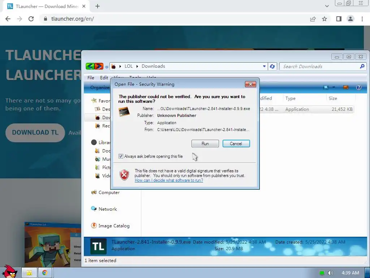This screenshot has height=278, width=370.
Task: Click Downloads in the address path
Action: (x=153, y=66)
